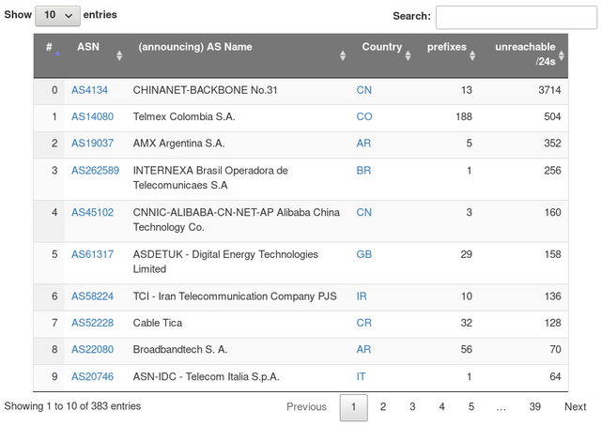The image size is (601, 425).
Task: Click the CN country link for AS4134
Action: [364, 90]
